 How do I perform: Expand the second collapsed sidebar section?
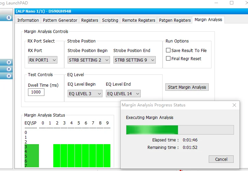9,69
